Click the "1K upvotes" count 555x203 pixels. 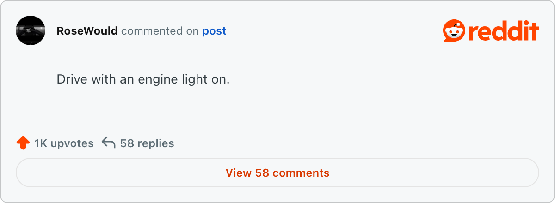pyautogui.click(x=64, y=143)
